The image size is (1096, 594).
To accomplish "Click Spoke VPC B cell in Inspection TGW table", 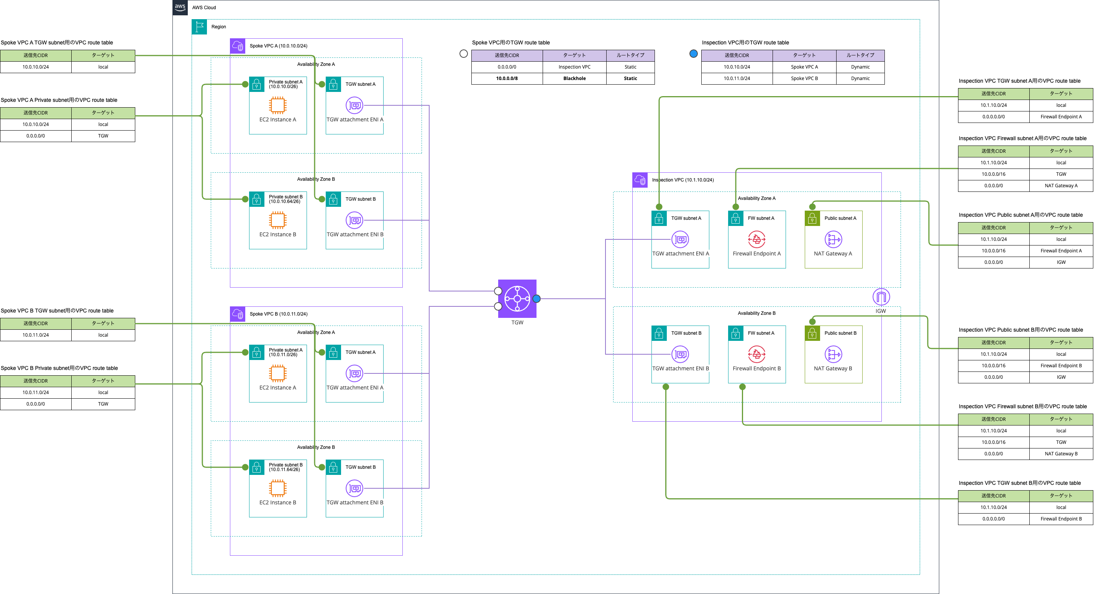I will pyautogui.click(x=804, y=78).
